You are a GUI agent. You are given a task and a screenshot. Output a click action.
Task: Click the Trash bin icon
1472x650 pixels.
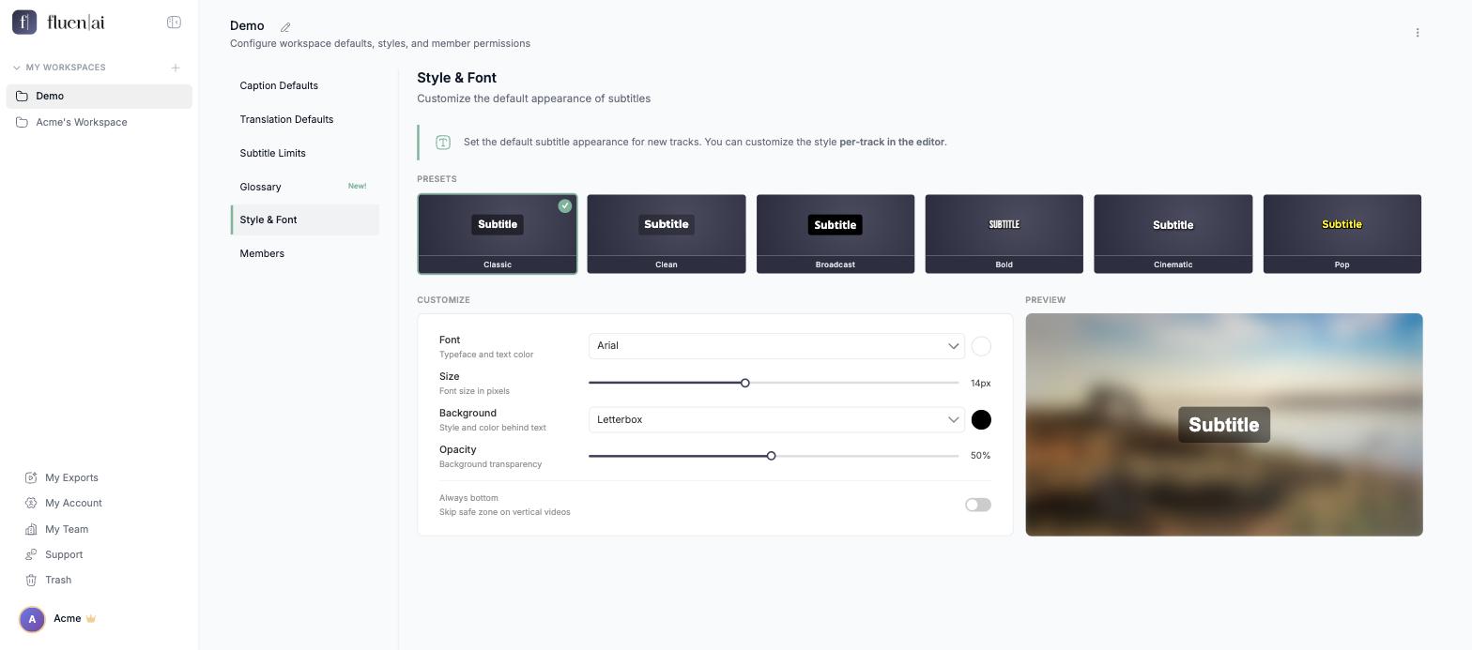31,580
